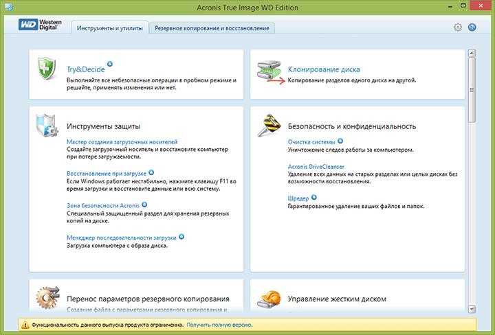
Task: Click the blue info badge beside Try&Decide
Action: (110, 64)
